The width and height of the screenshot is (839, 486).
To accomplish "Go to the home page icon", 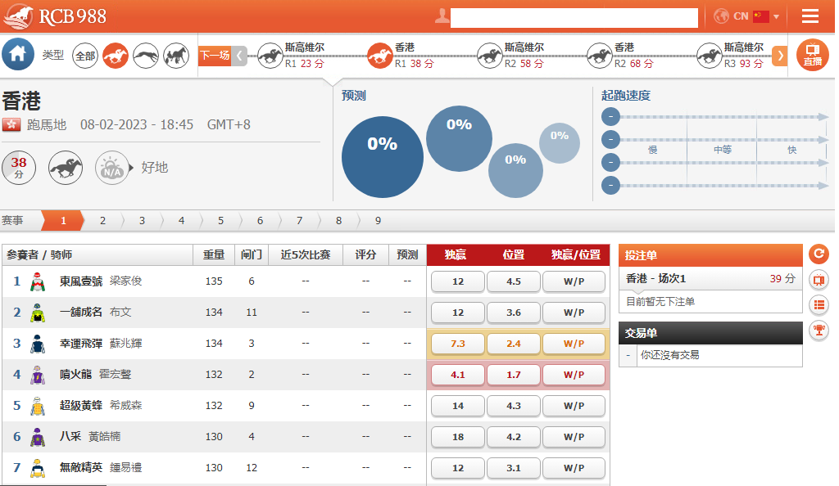I will click(18, 55).
